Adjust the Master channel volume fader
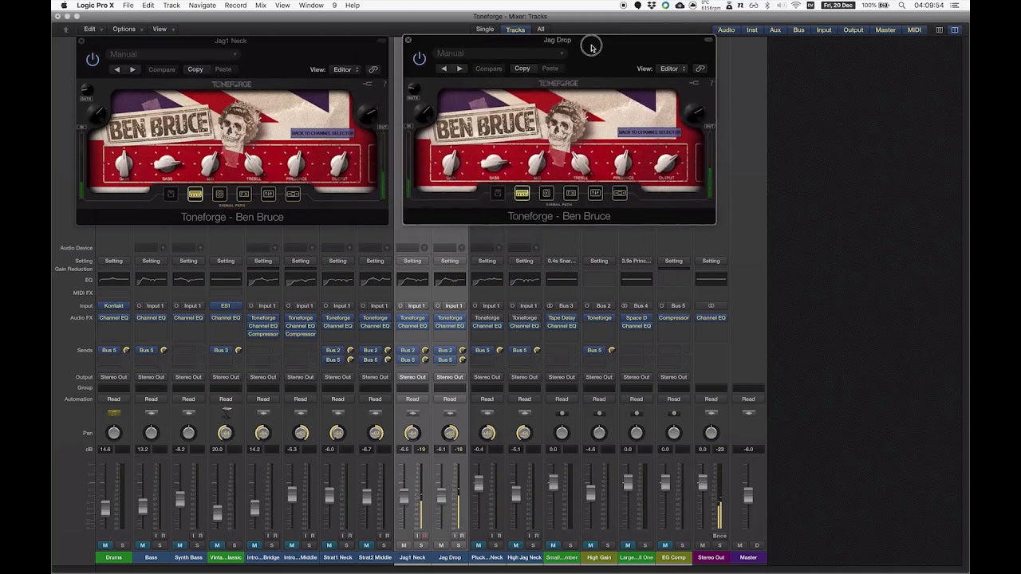Image resolution: width=1021 pixels, height=574 pixels. [x=748, y=495]
